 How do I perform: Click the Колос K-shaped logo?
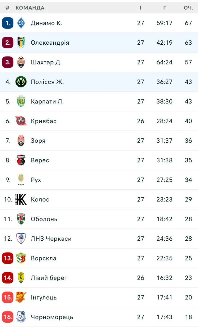(21, 199)
